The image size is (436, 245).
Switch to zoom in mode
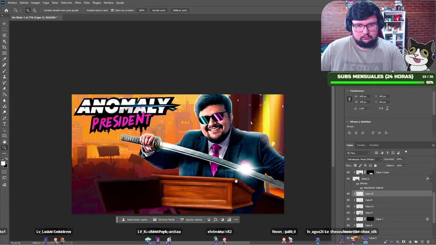point(28,11)
